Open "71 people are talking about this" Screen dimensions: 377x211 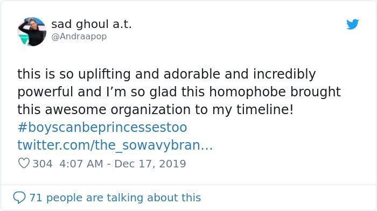click(x=115, y=198)
